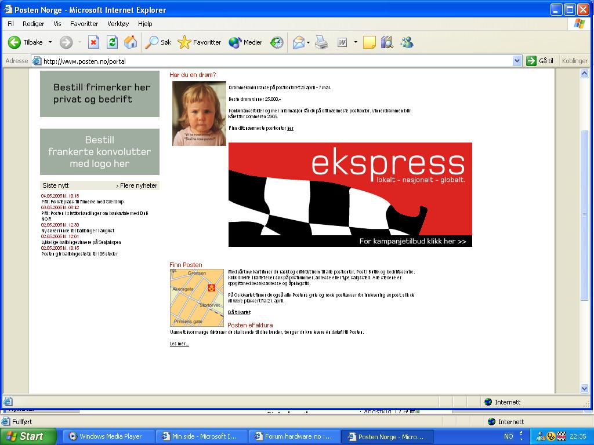
Task: Click the address bar URL field
Action: point(277,61)
